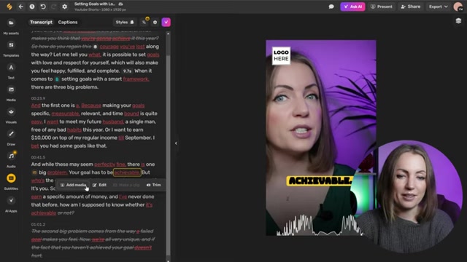The height and width of the screenshot is (262, 467).
Task: Click the project title 'Setting Goals with Lo...'
Action: [95, 4]
